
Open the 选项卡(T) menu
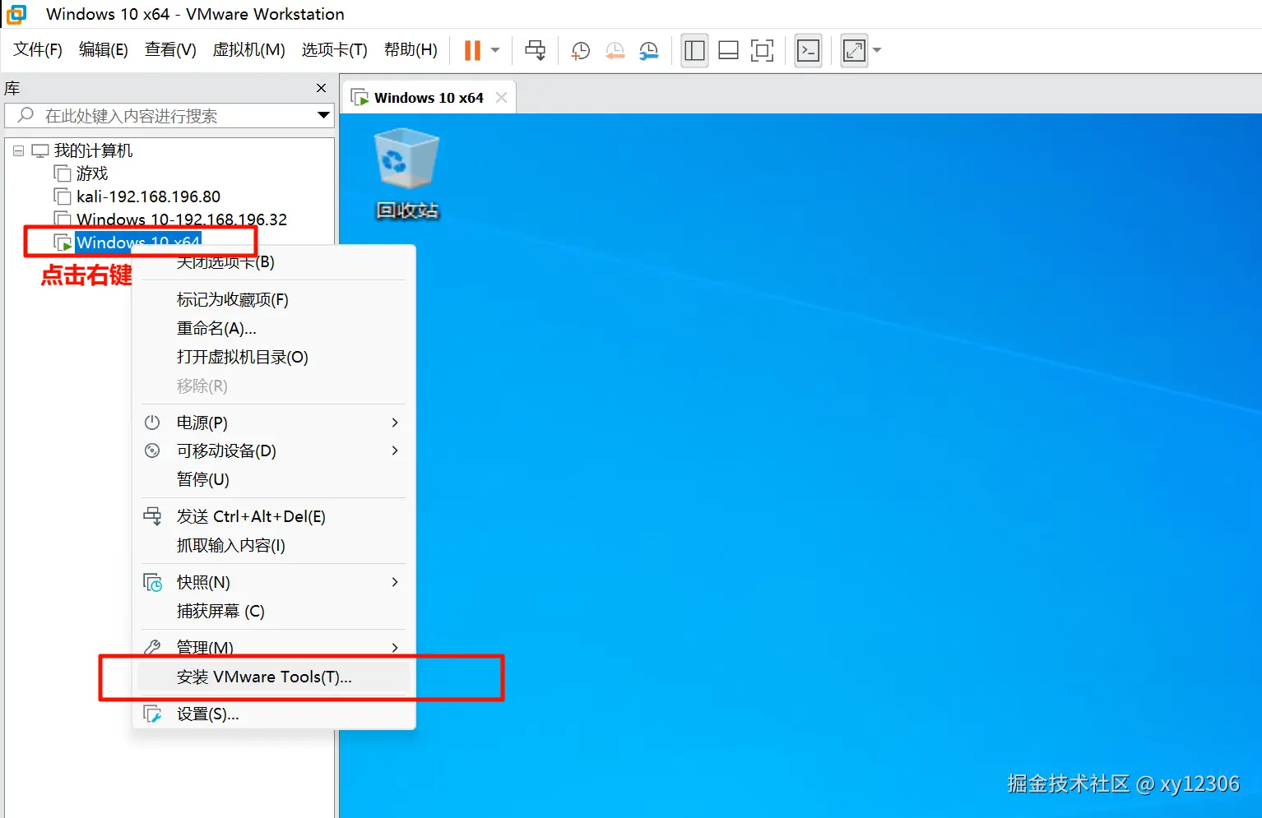[335, 50]
